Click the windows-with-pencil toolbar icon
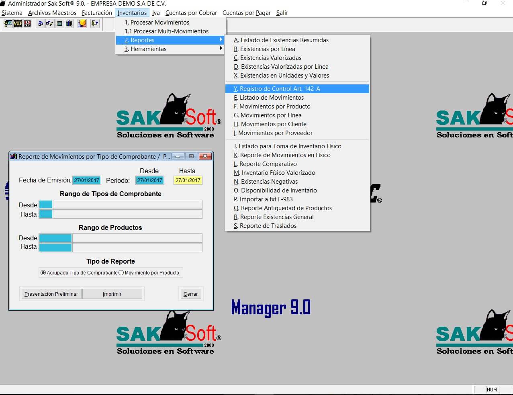This screenshot has width=513, height=395. click(50, 24)
